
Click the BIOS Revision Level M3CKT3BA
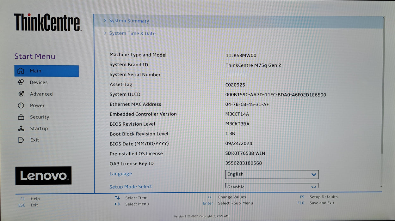click(x=237, y=124)
